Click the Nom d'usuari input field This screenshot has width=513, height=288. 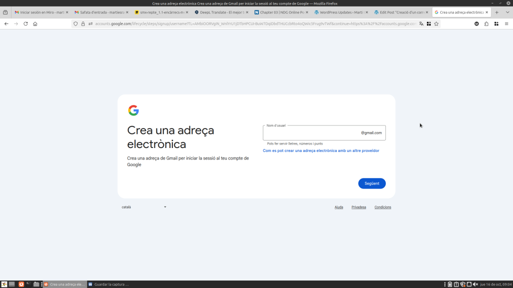click(311, 133)
